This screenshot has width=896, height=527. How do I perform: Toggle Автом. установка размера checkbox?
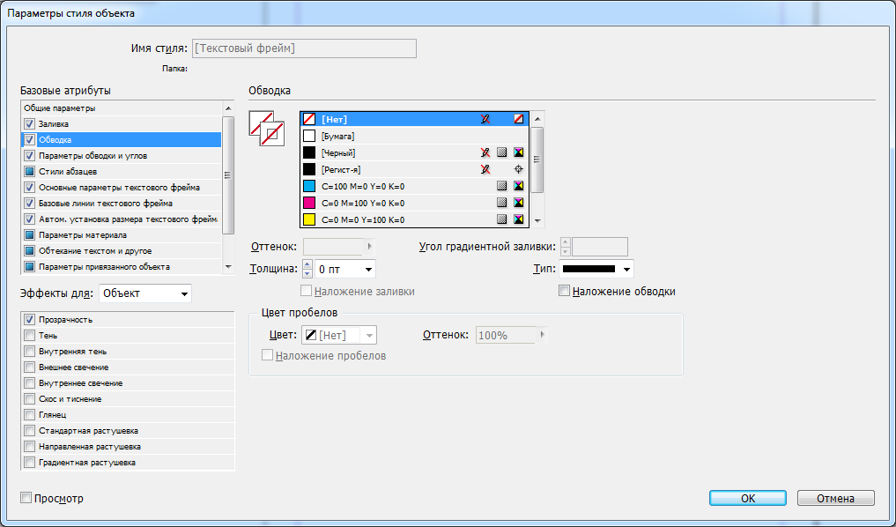pos(30,219)
